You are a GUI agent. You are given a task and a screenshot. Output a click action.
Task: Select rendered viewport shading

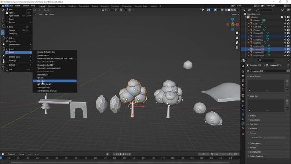coord(235,10)
